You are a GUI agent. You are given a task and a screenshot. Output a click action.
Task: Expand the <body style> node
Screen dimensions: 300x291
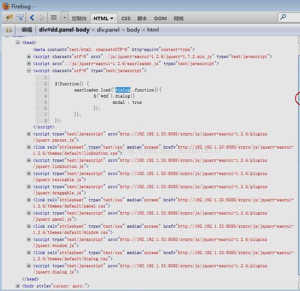click(x=18, y=286)
